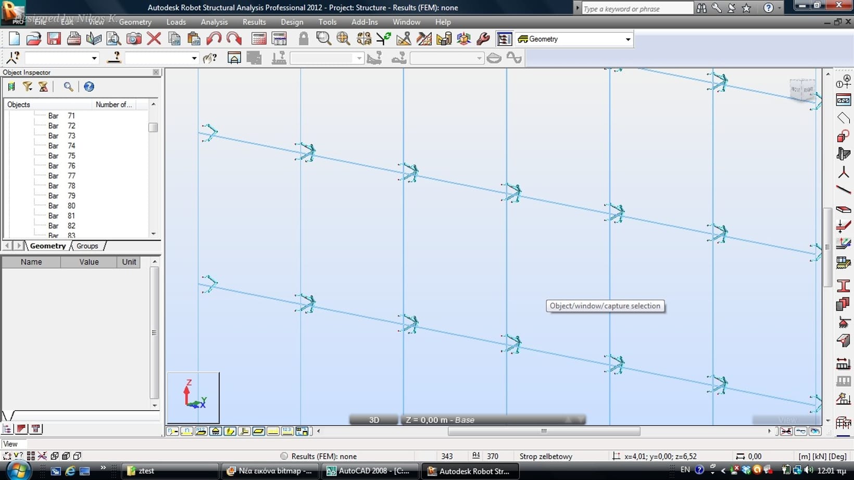Click the Calculations calculator icon
The image size is (854, 480).
tap(259, 39)
